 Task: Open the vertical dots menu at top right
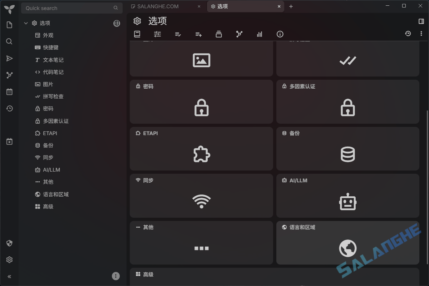(421, 33)
